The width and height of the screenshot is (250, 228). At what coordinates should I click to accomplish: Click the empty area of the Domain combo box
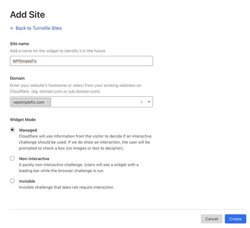[x=95, y=102]
